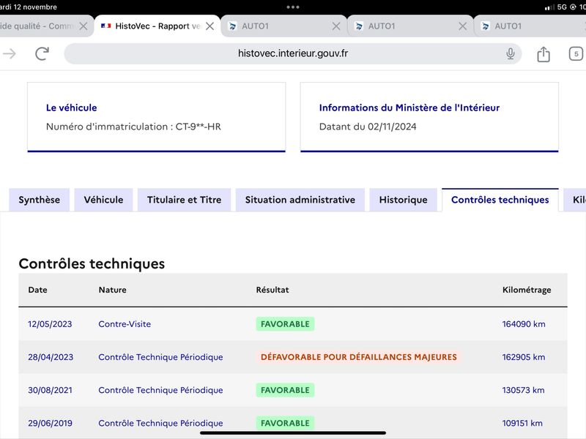
Task: Open the Synthèse tab
Action: coord(40,200)
